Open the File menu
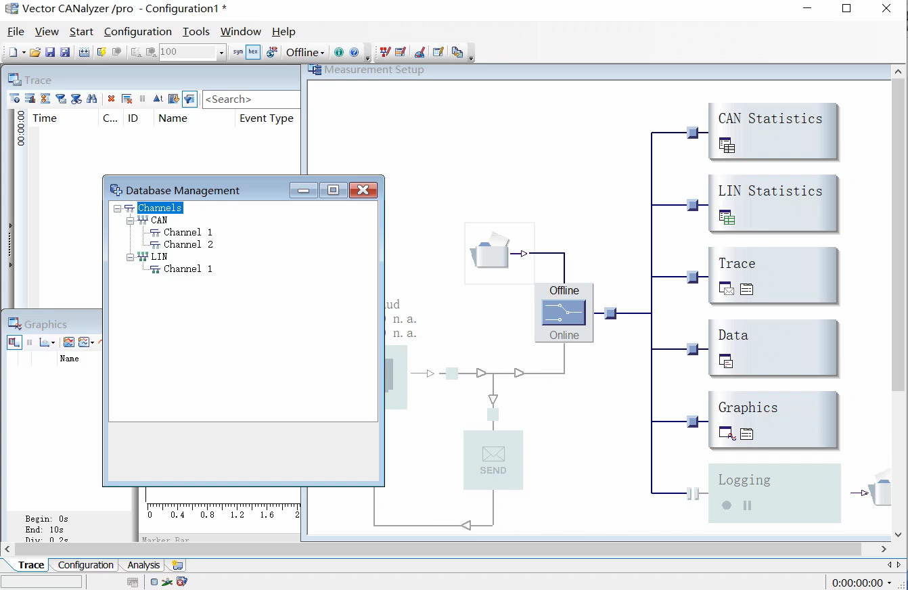The height and width of the screenshot is (590, 908). click(16, 31)
